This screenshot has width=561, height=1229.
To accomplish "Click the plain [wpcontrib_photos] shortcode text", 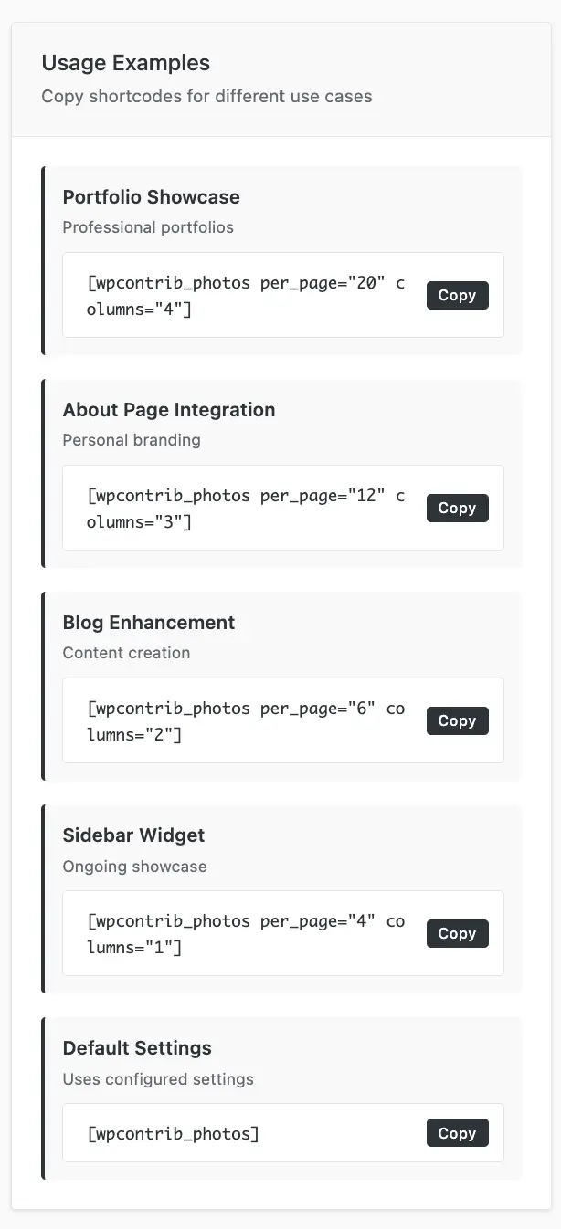I will point(173,1134).
